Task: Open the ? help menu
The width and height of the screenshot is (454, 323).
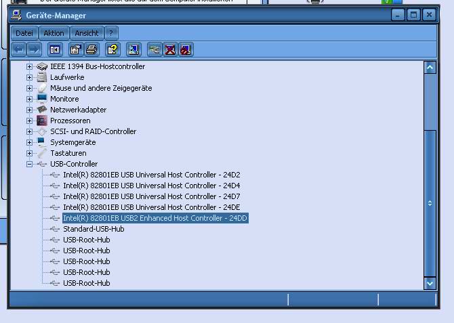Action: point(111,33)
